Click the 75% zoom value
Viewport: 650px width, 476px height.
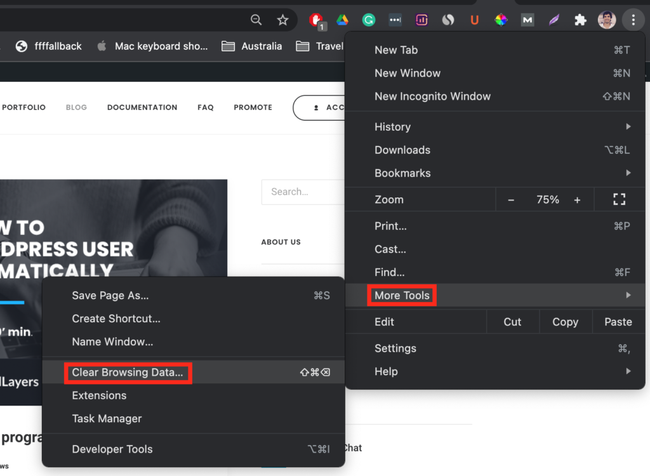(548, 200)
